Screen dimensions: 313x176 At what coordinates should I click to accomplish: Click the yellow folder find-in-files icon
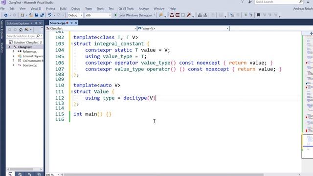(x=161, y=15)
